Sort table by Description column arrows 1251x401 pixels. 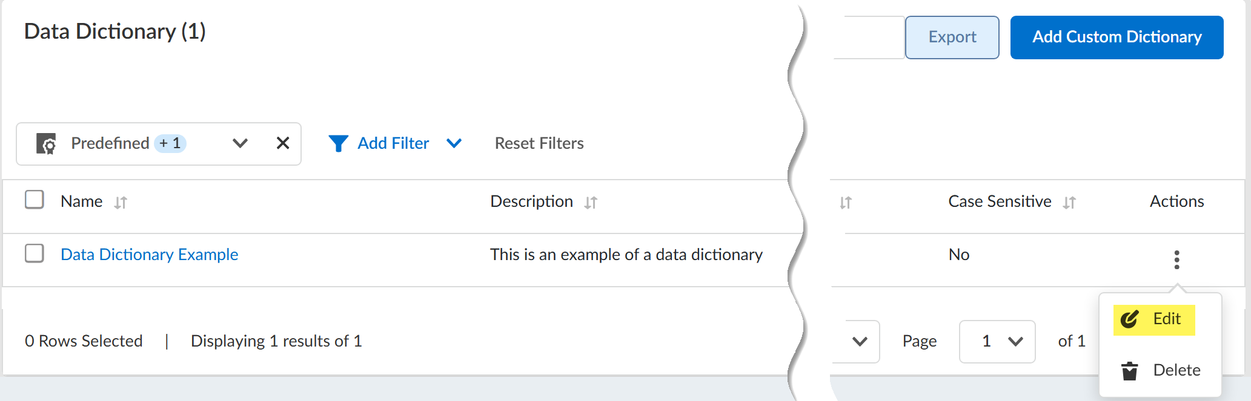[591, 203]
